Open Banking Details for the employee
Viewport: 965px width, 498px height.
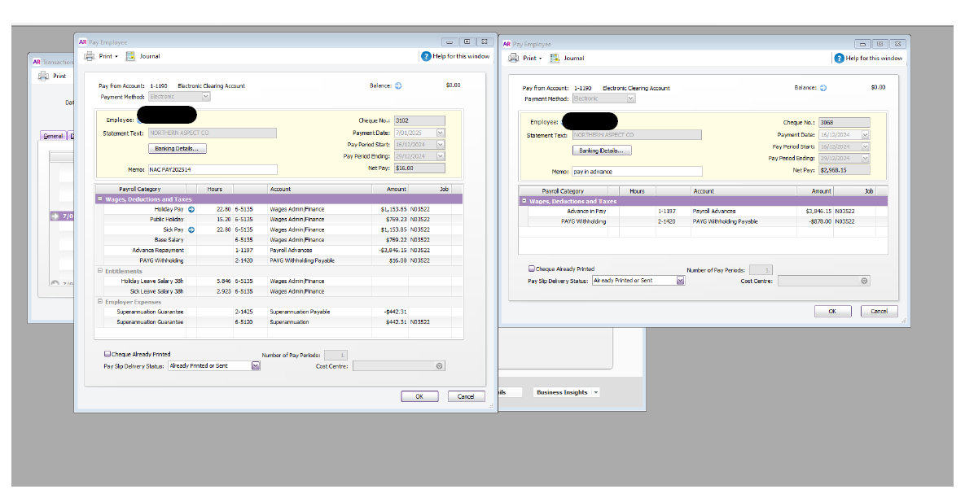click(176, 147)
